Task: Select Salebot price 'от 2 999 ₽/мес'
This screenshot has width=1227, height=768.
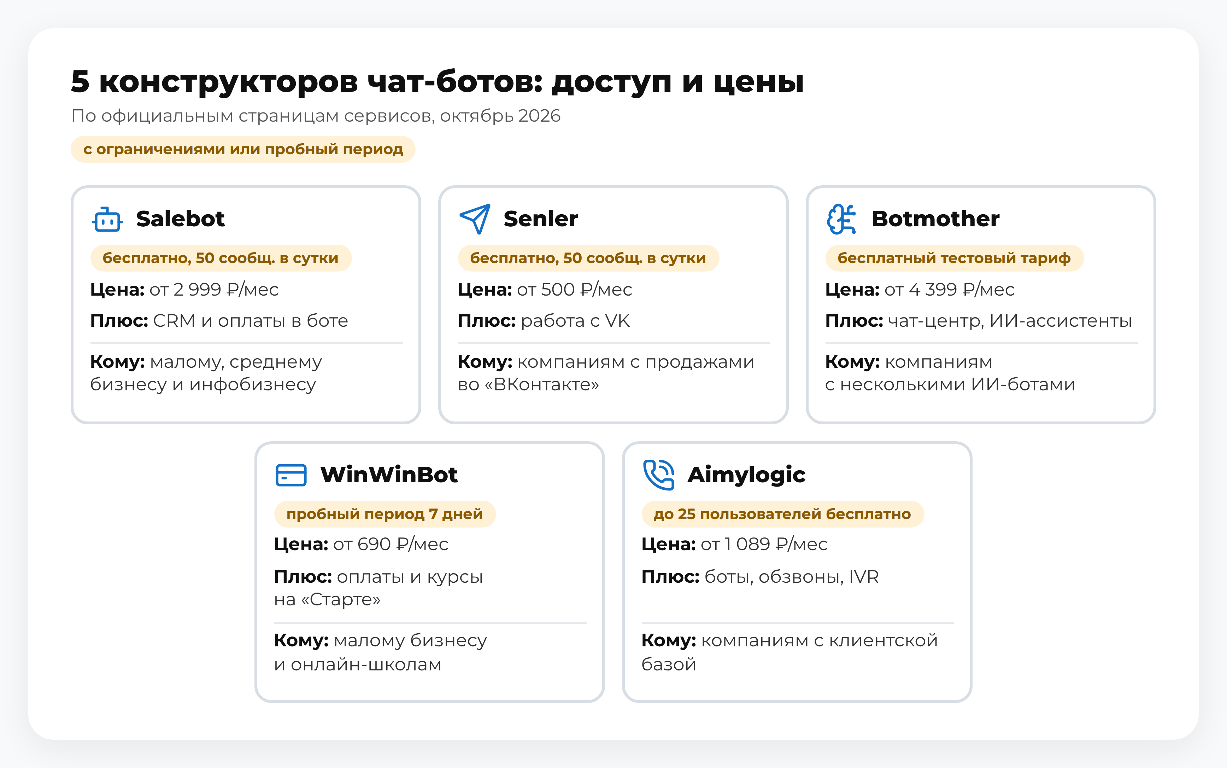Action: [x=214, y=290]
